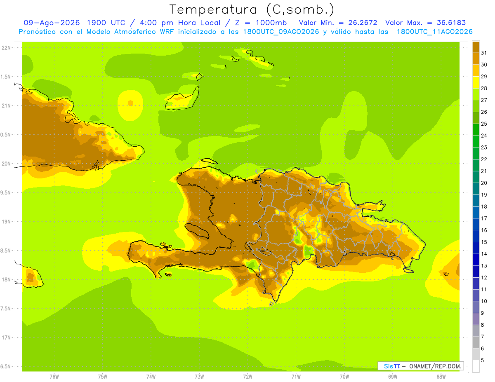
Task: Click the longitude label "74W"
Action: pos(151,377)
